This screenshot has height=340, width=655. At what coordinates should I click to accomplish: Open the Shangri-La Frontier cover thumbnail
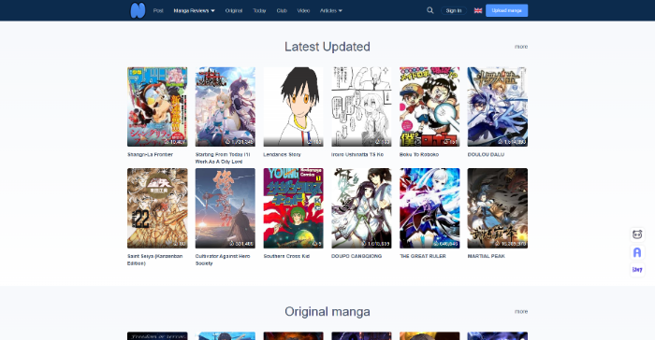(x=157, y=106)
